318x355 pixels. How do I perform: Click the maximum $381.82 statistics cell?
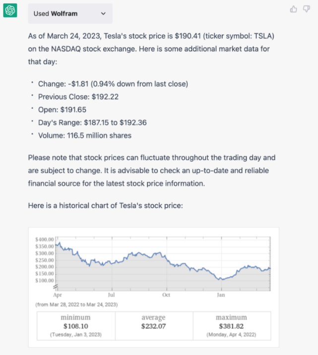[232, 326]
